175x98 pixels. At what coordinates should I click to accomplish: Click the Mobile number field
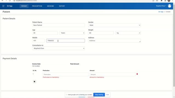coord(66,41)
